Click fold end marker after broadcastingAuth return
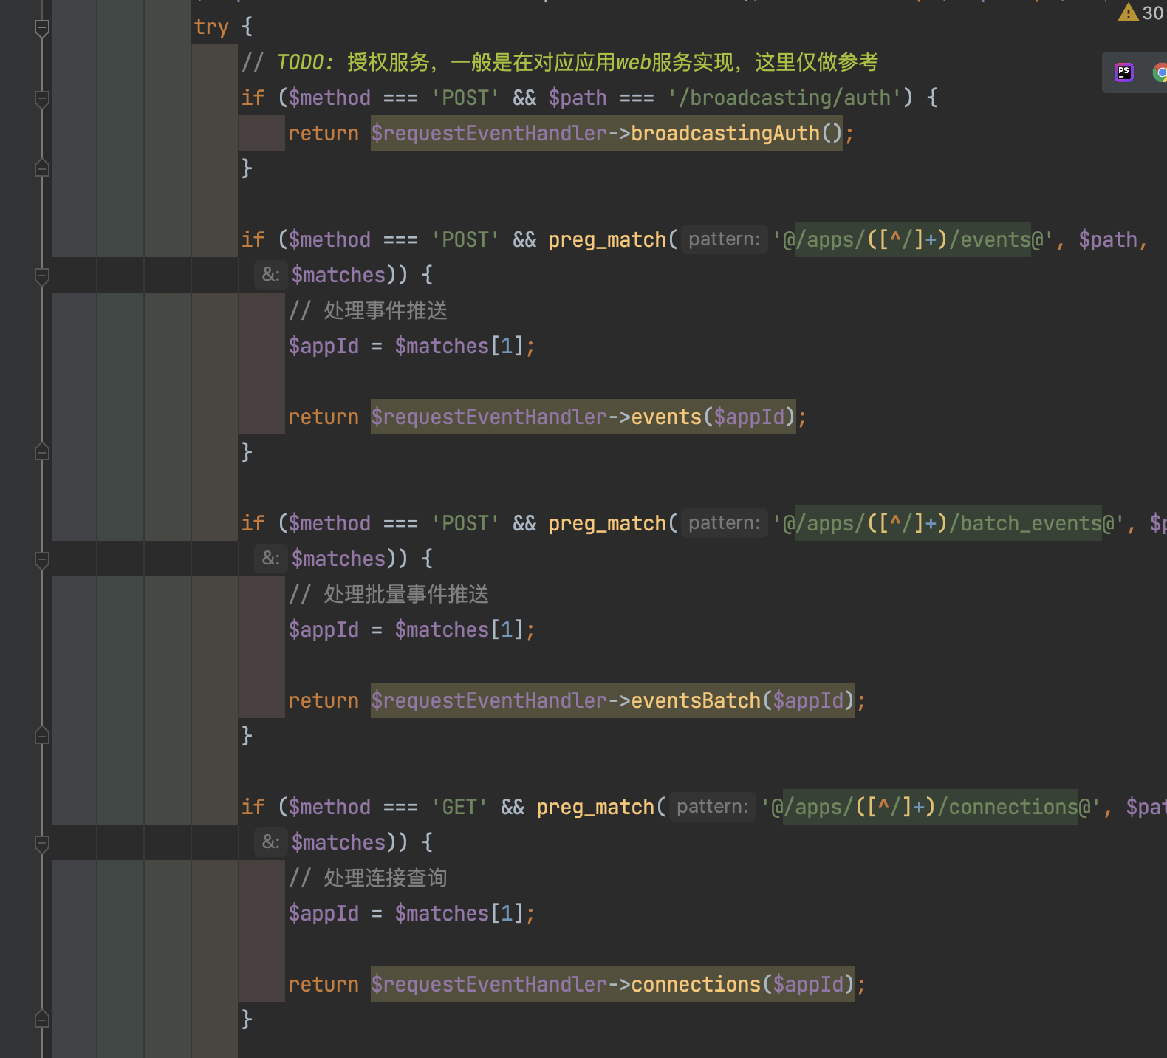The width and height of the screenshot is (1167, 1058). pyautogui.click(x=42, y=168)
